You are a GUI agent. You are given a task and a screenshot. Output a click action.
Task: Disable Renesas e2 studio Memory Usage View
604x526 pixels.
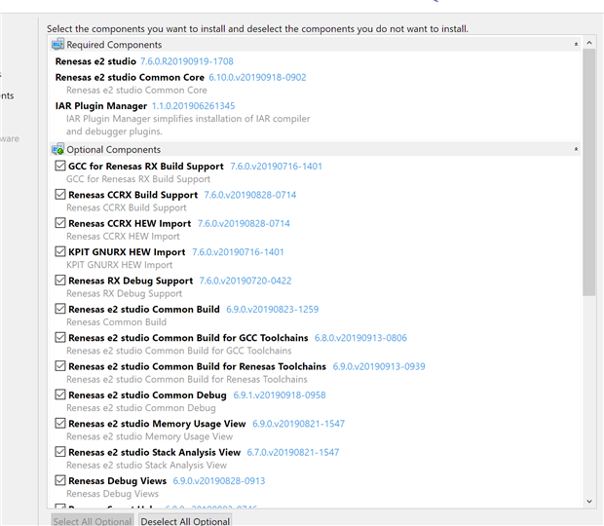60,423
